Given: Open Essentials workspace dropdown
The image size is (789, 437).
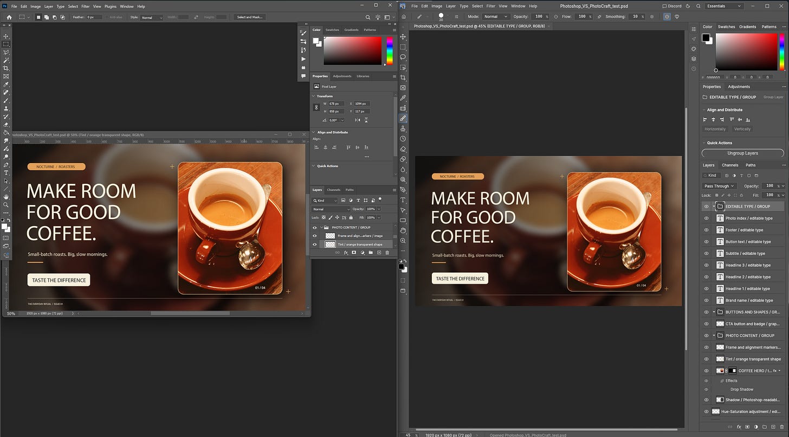Looking at the screenshot, I should [725, 6].
